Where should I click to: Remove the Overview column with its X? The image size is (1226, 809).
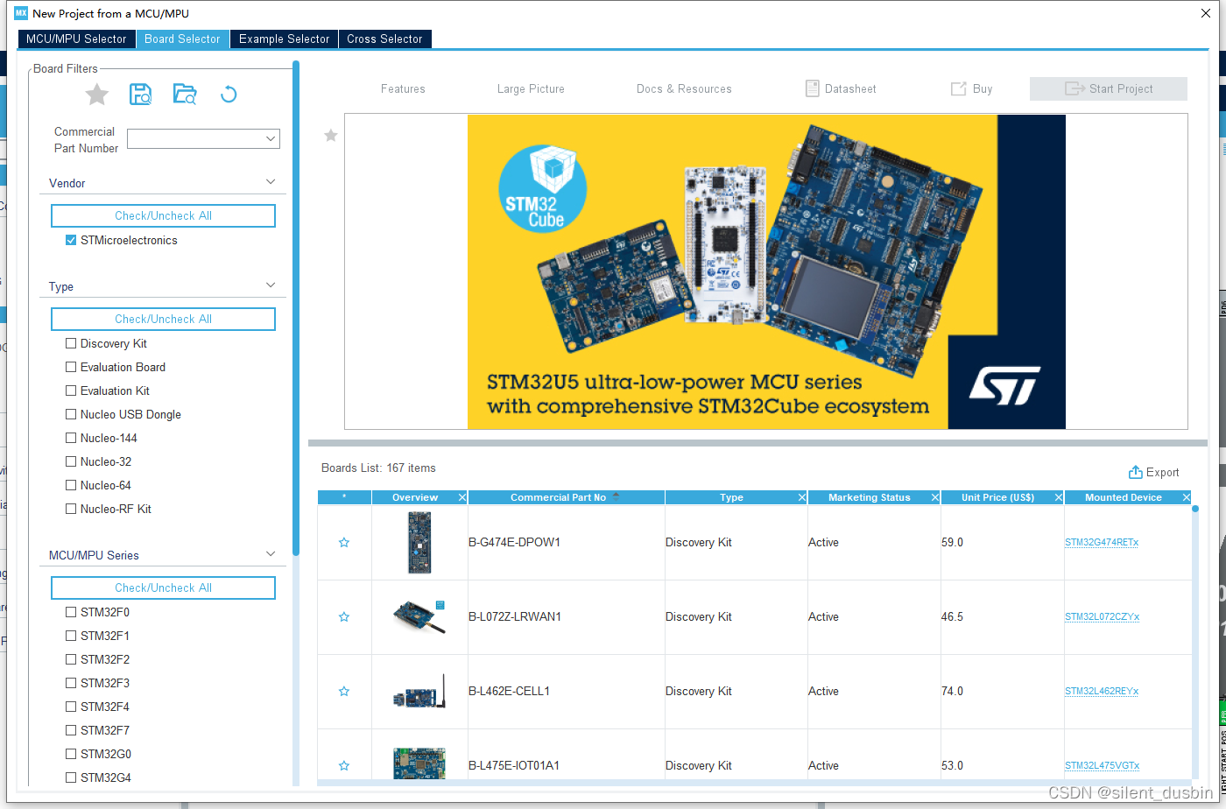(462, 497)
